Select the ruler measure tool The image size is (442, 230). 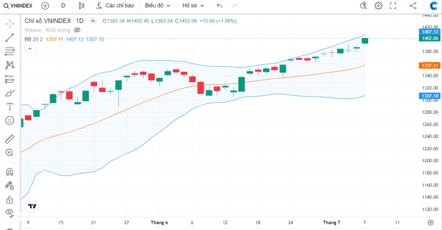click(10, 139)
